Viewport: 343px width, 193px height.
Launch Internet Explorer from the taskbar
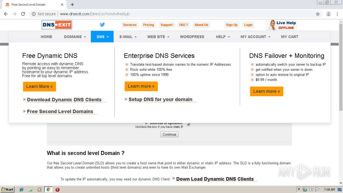(21, 190)
